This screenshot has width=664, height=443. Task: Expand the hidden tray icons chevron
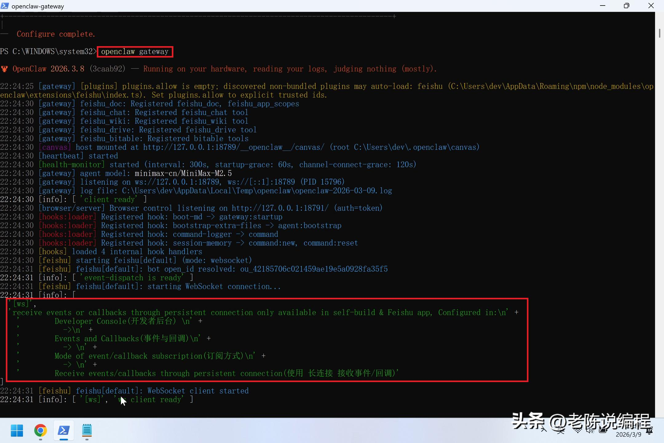pyautogui.click(x=544, y=430)
